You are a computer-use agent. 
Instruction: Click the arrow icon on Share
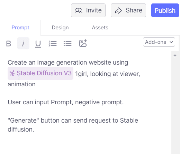click(118, 11)
